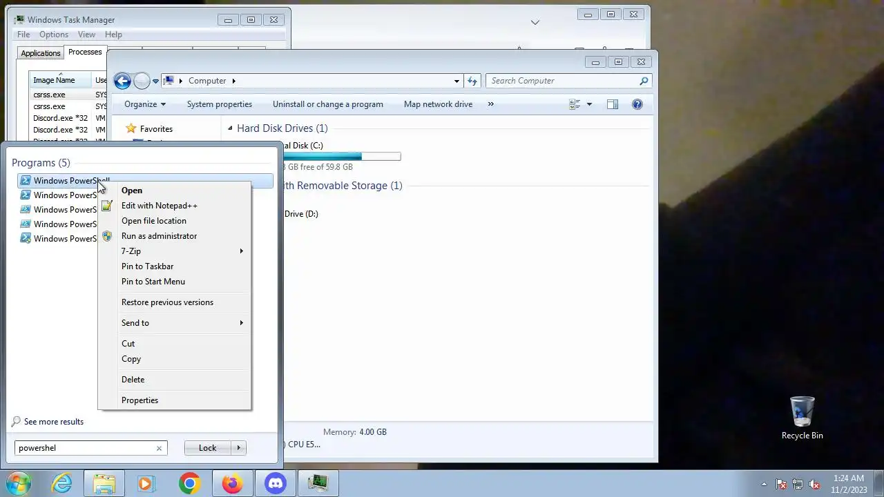This screenshot has height=497, width=884.
Task: Expand the arrow after Computer breadcrumb
Action: 233,81
